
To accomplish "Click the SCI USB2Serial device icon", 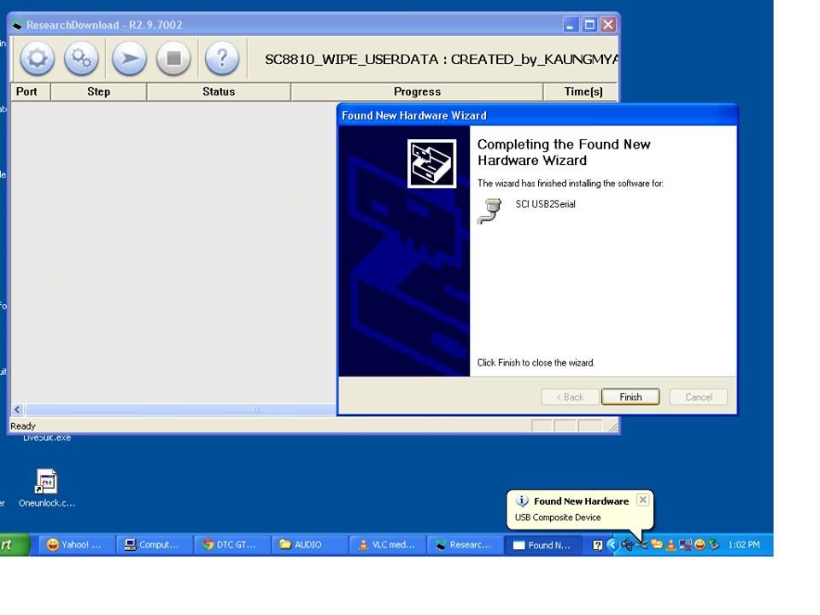I will click(x=490, y=210).
